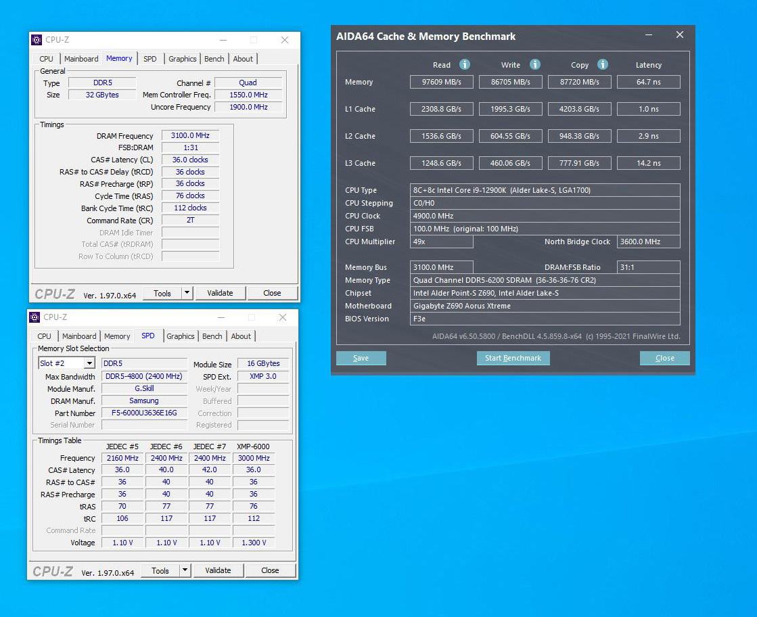
Task: Click the Memory Read 97609 MB/s field
Action: click(x=442, y=82)
